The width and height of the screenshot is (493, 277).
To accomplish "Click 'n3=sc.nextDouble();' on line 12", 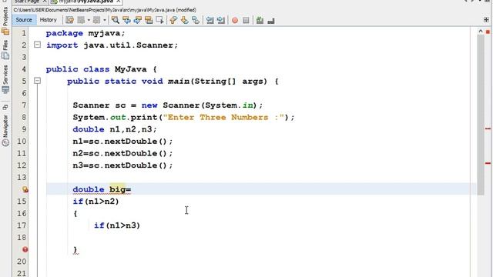I will 122,165.
